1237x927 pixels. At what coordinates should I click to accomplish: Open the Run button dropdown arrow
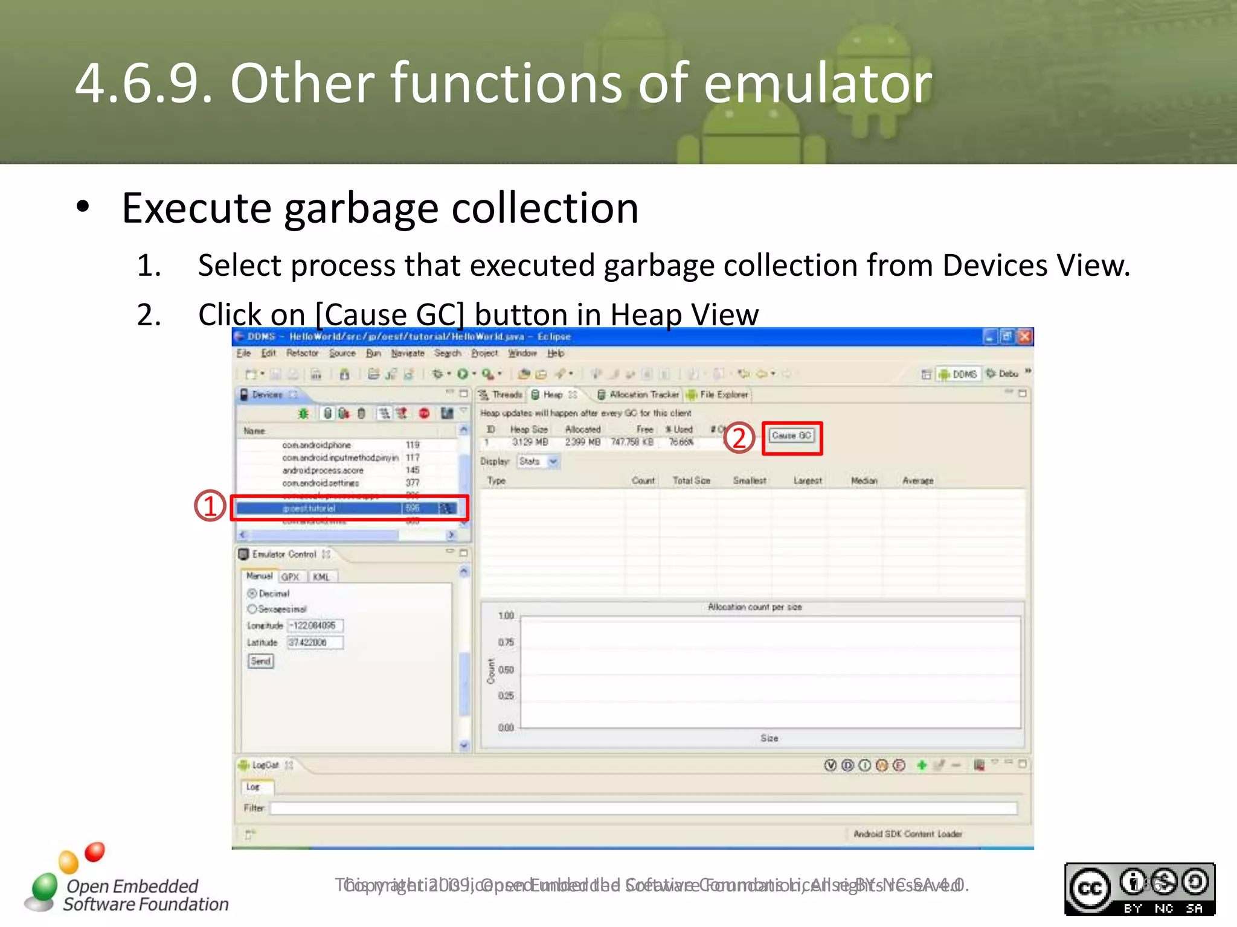click(474, 374)
